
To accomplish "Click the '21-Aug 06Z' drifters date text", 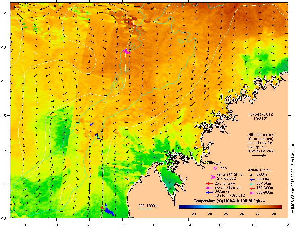I will point(227,178).
